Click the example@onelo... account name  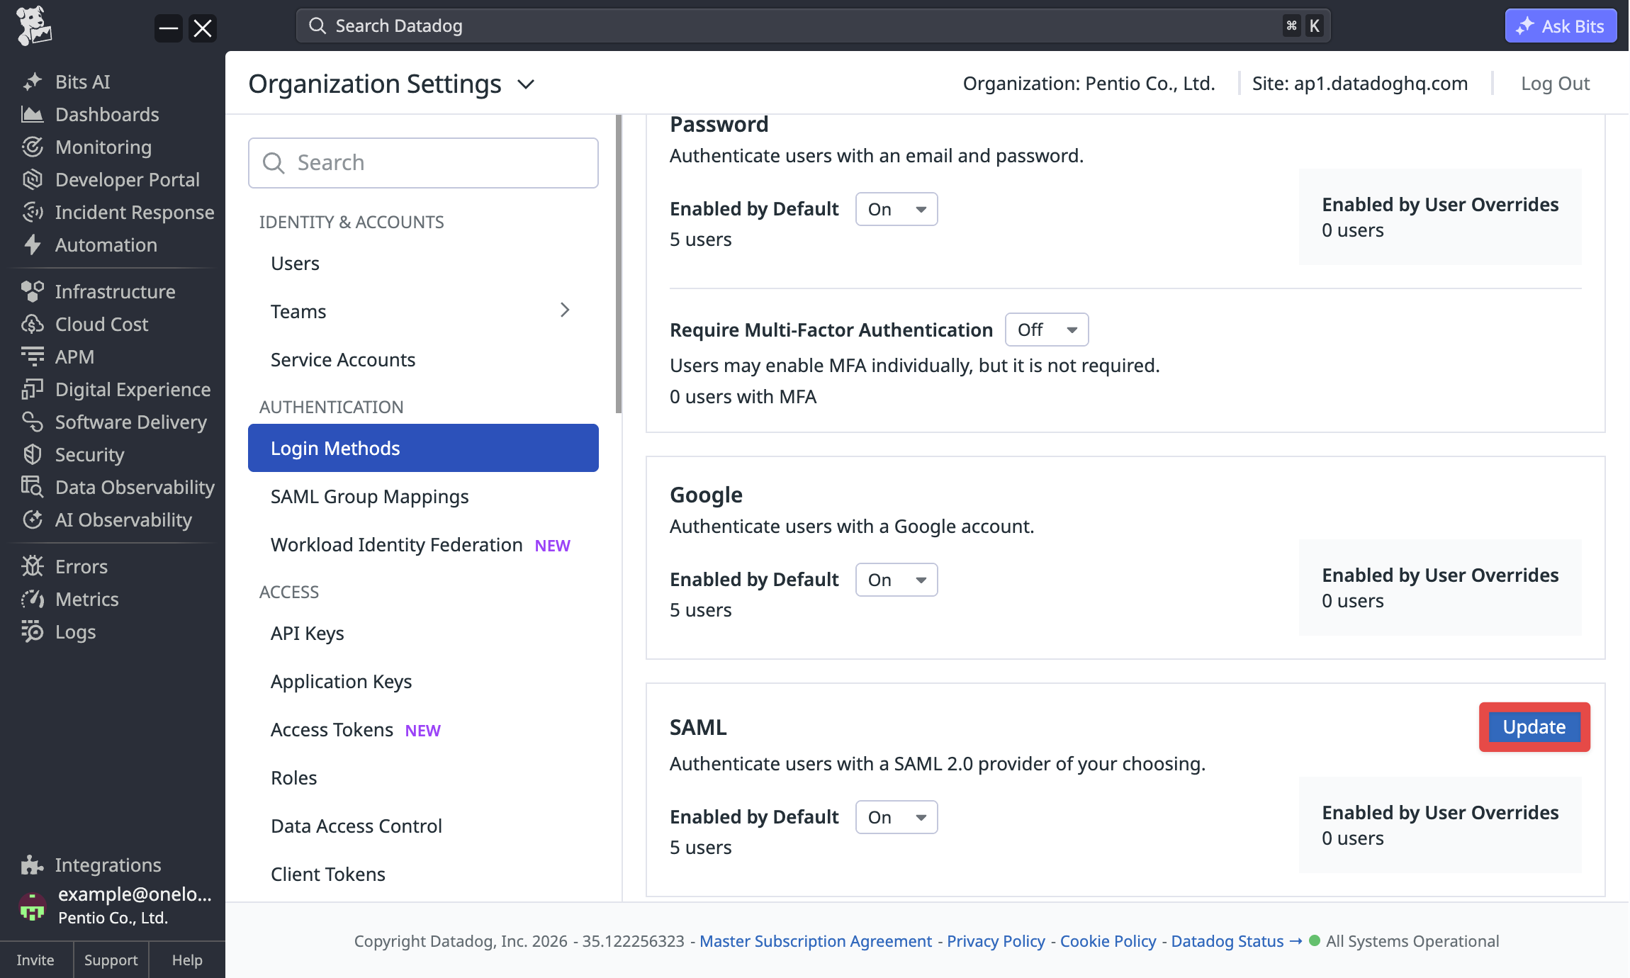coord(135,894)
